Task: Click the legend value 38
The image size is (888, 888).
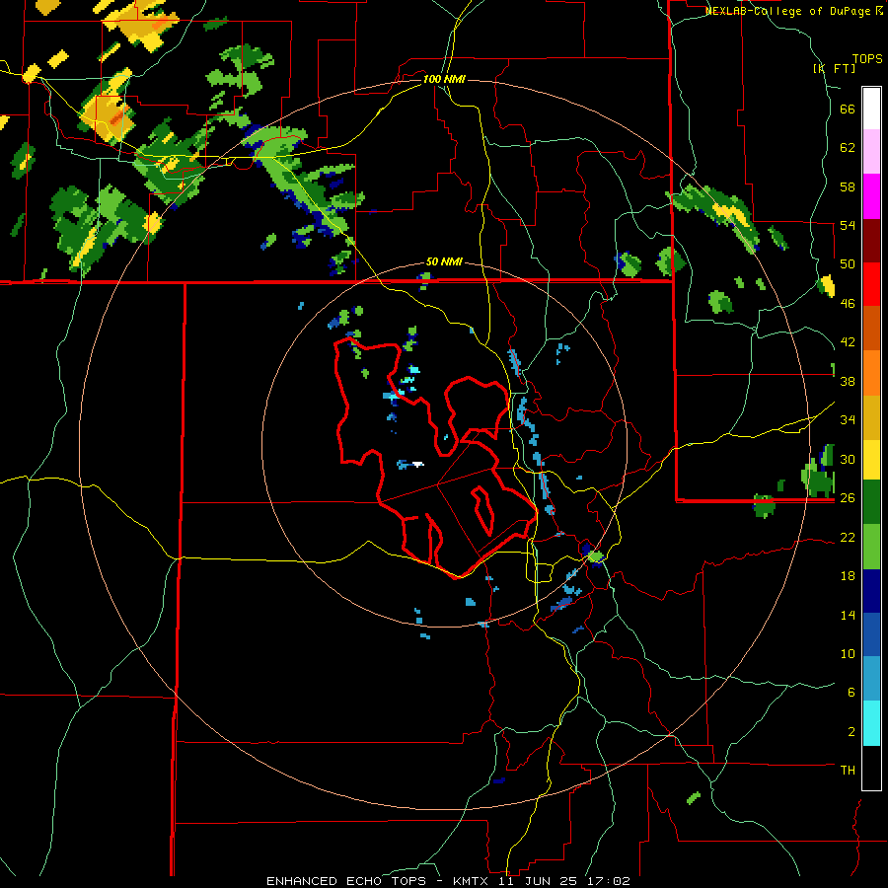Action: pyautogui.click(x=848, y=381)
